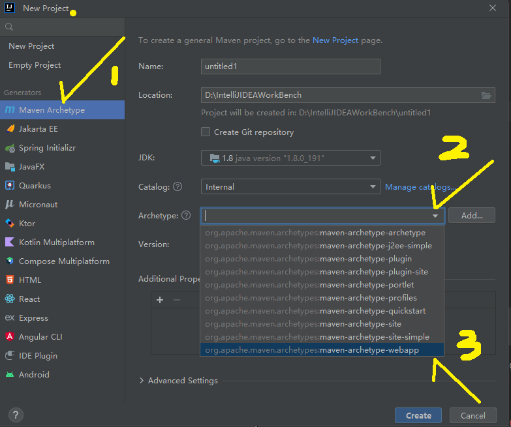
Task: Click the Add archetype button
Action: click(471, 216)
